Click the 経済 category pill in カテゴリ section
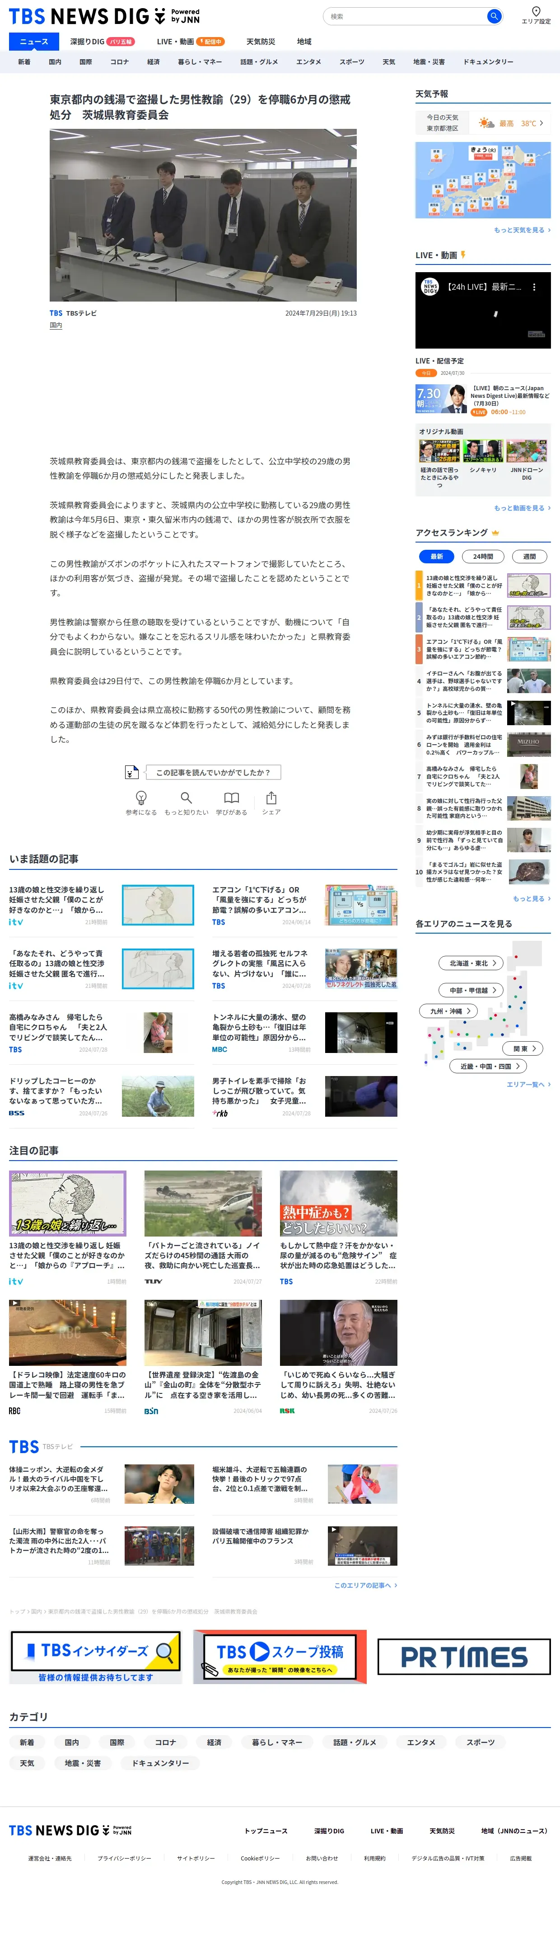This screenshot has height=1945, width=560. tap(214, 1742)
